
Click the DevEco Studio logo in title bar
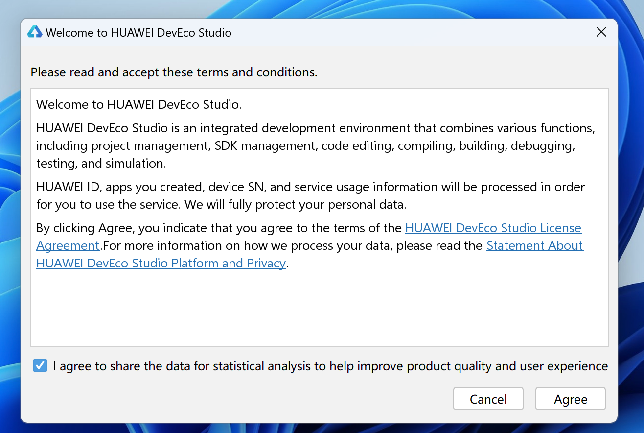click(34, 32)
